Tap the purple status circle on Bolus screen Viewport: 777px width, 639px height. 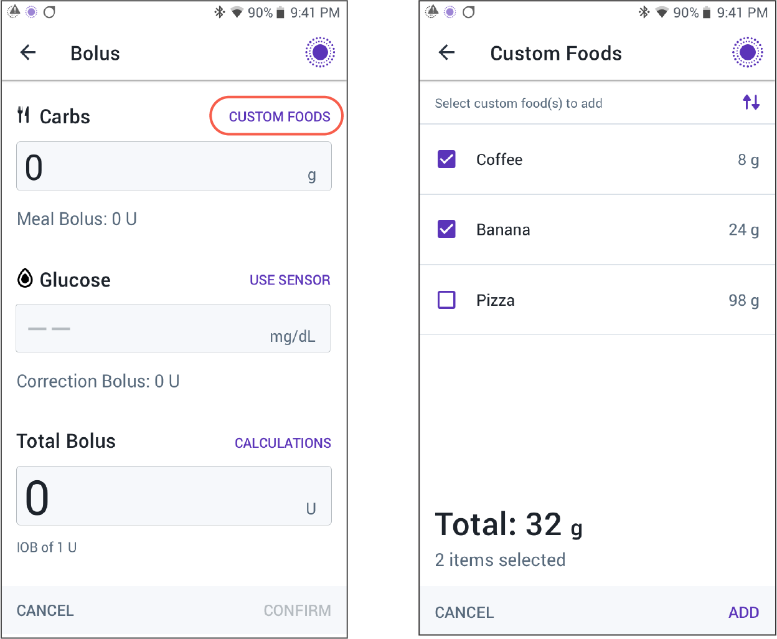click(x=320, y=52)
